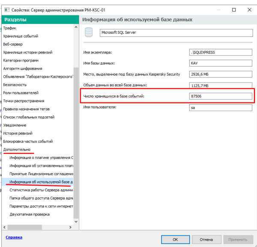Image resolution: width=257 pixels, height=247 pixels.
Task: Click the instance name field .\SQLEXPRESS
Action: pos(221,52)
